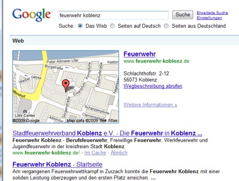
Task: Click Schanzenpforte street label on map
Action: coord(97,110)
